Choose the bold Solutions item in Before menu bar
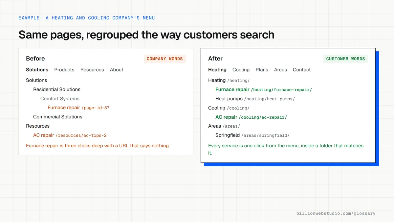This screenshot has height=222, width=394. [x=37, y=70]
